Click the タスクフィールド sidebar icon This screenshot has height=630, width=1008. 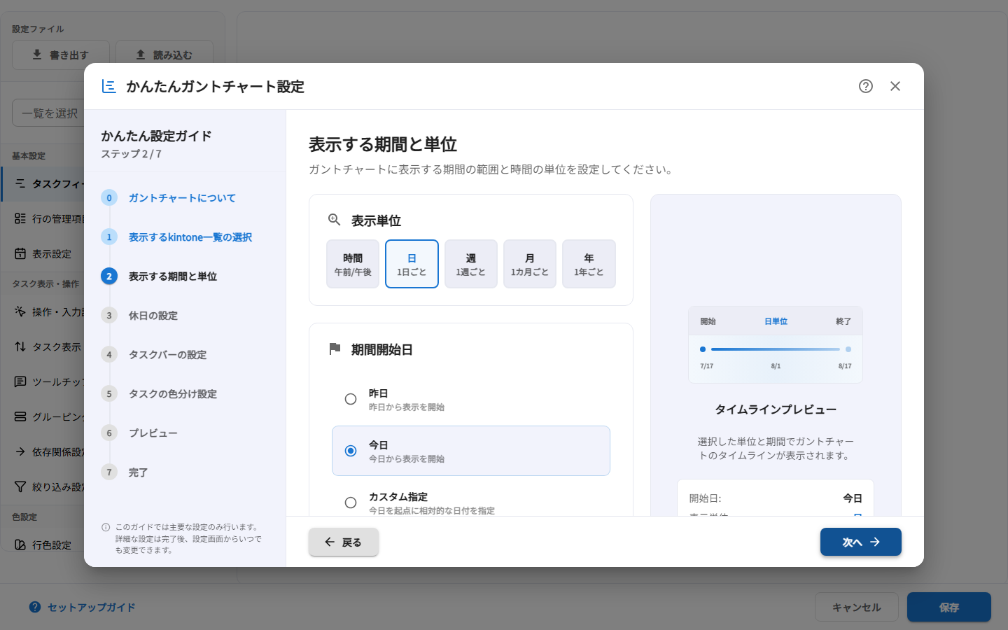20,183
